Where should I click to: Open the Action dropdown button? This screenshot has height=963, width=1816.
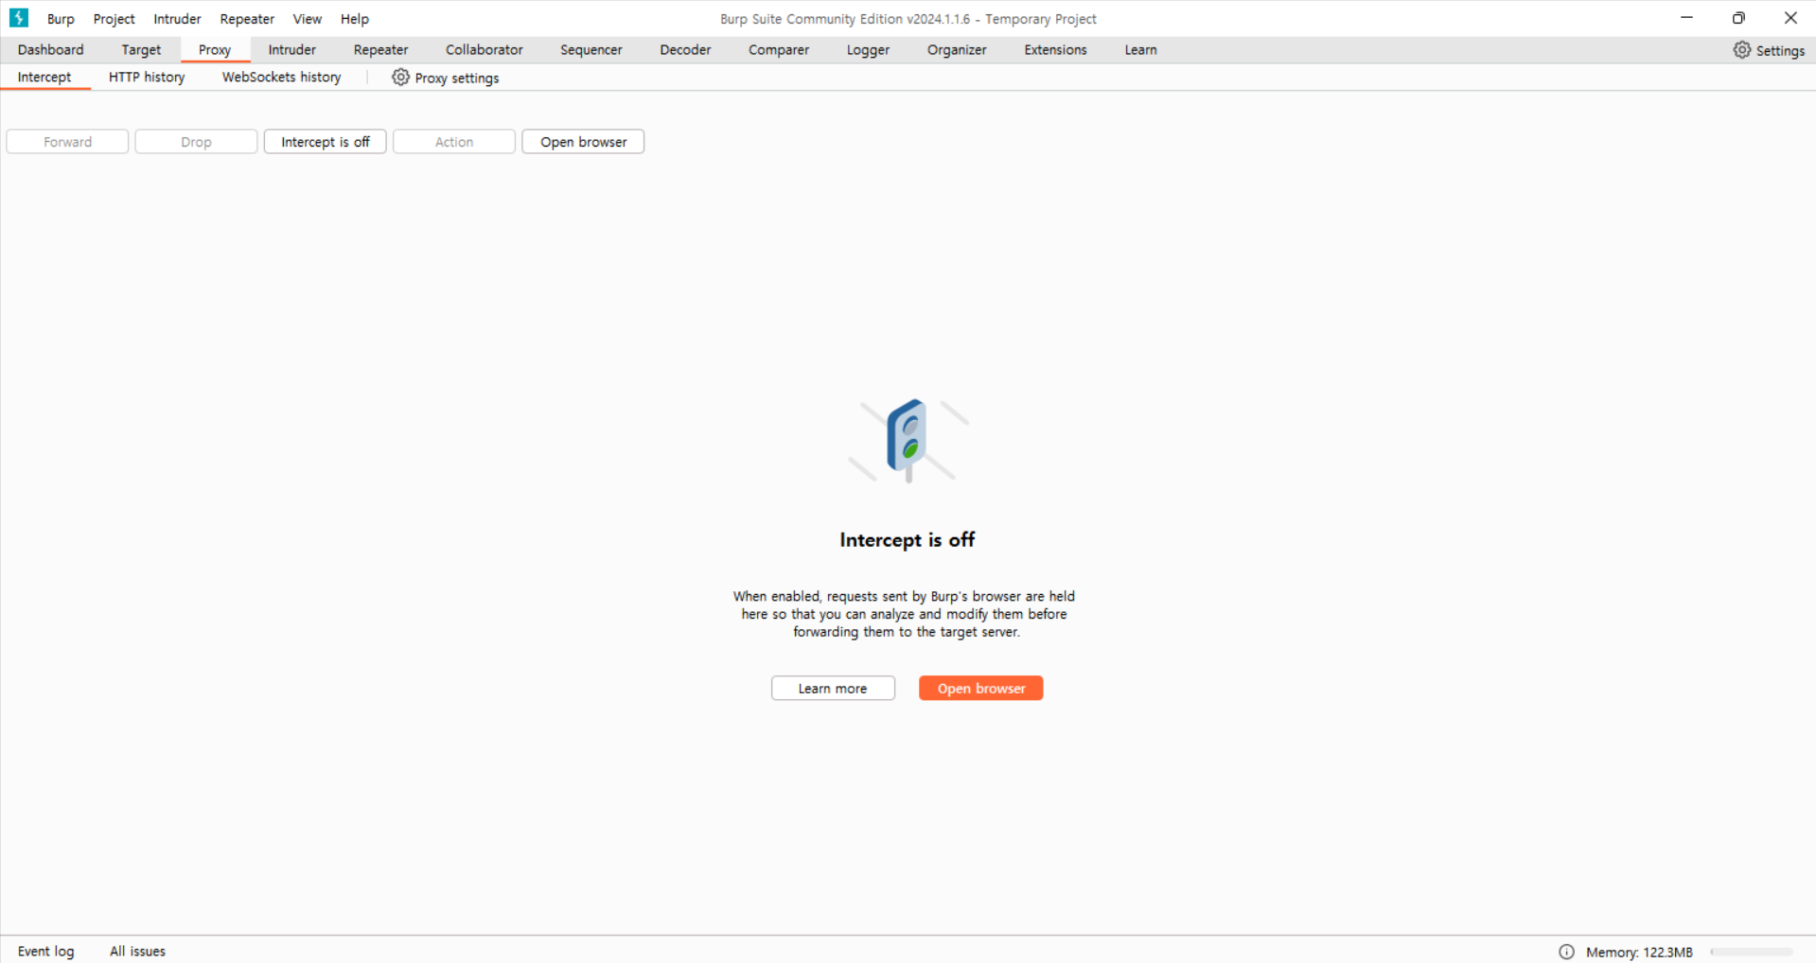coord(453,142)
